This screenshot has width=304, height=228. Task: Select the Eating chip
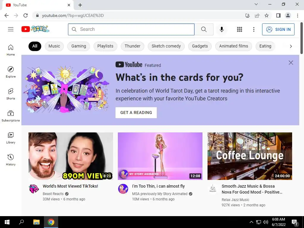coord(265,46)
